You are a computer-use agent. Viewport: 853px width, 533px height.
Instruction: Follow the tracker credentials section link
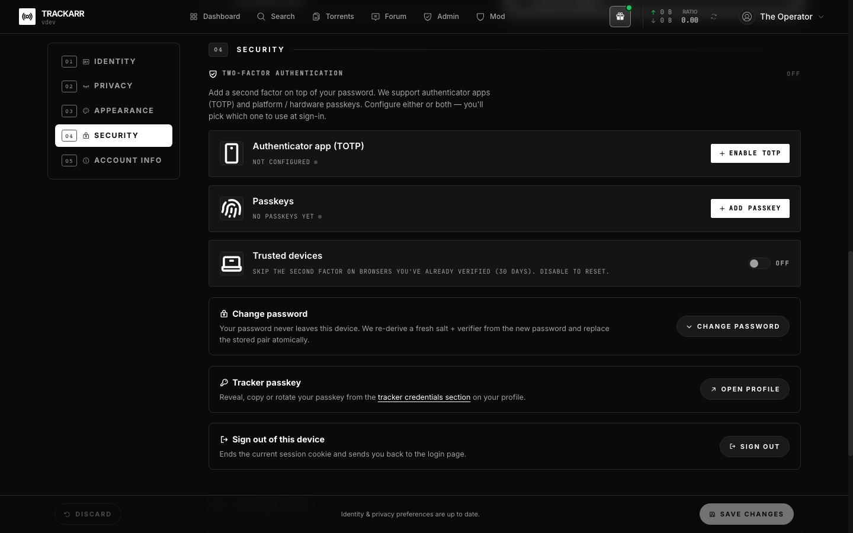(424, 397)
